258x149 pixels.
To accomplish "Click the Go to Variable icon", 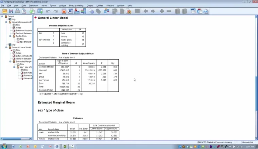I will coord(77,11).
